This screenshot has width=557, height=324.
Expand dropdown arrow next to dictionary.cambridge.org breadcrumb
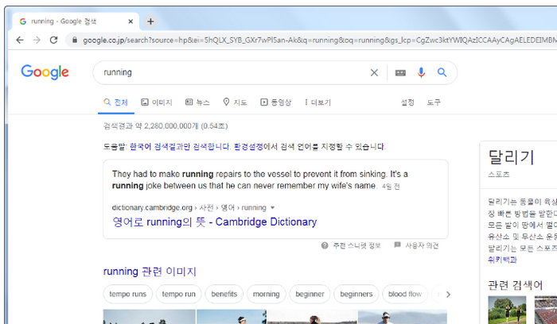[x=272, y=208]
